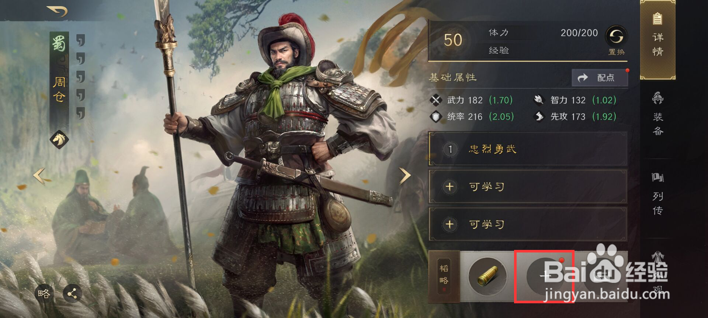The image size is (708, 318).
Task: Open the share icon at the bottom left
Action: tap(72, 293)
